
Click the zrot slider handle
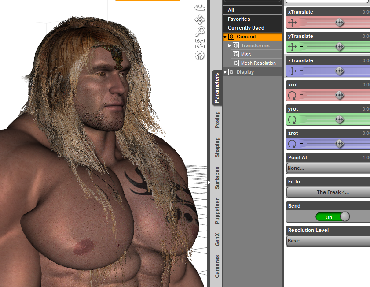click(x=339, y=144)
